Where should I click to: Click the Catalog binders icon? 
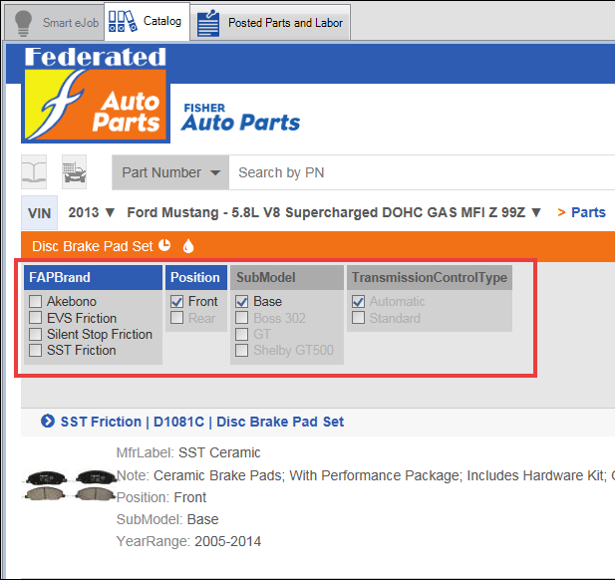pos(123,21)
